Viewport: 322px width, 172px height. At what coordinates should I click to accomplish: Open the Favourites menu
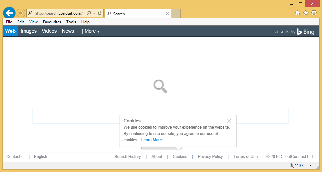coord(52,22)
